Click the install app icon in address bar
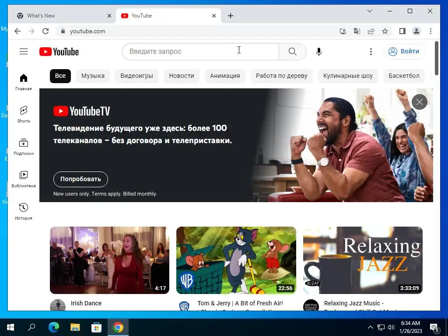This screenshot has height=336, width=448. tap(343, 31)
